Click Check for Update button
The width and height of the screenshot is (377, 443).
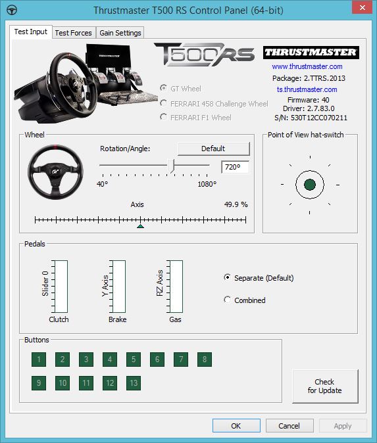tap(325, 386)
